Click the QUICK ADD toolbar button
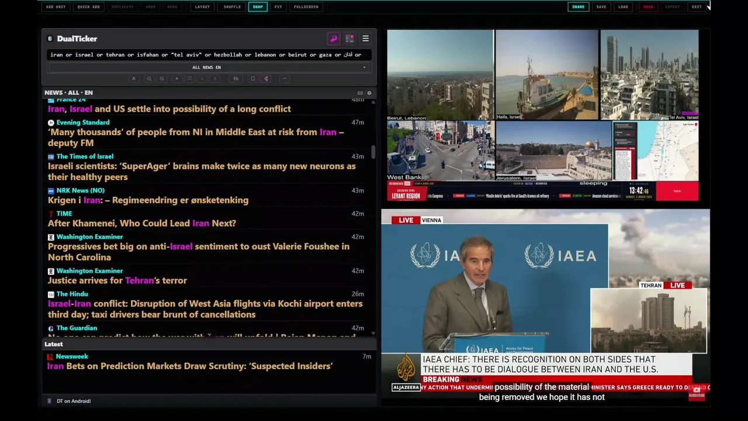The height and width of the screenshot is (421, 748). point(88,7)
